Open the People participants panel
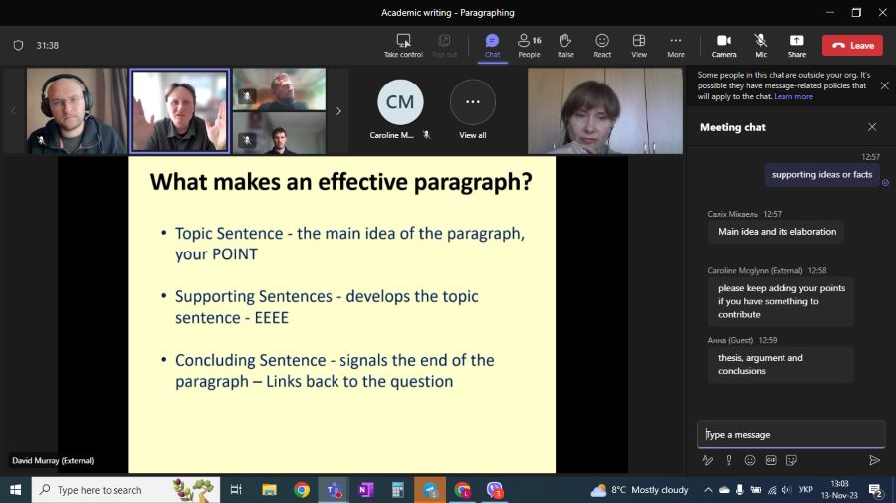Image resolution: width=896 pixels, height=503 pixels. pyautogui.click(x=529, y=45)
